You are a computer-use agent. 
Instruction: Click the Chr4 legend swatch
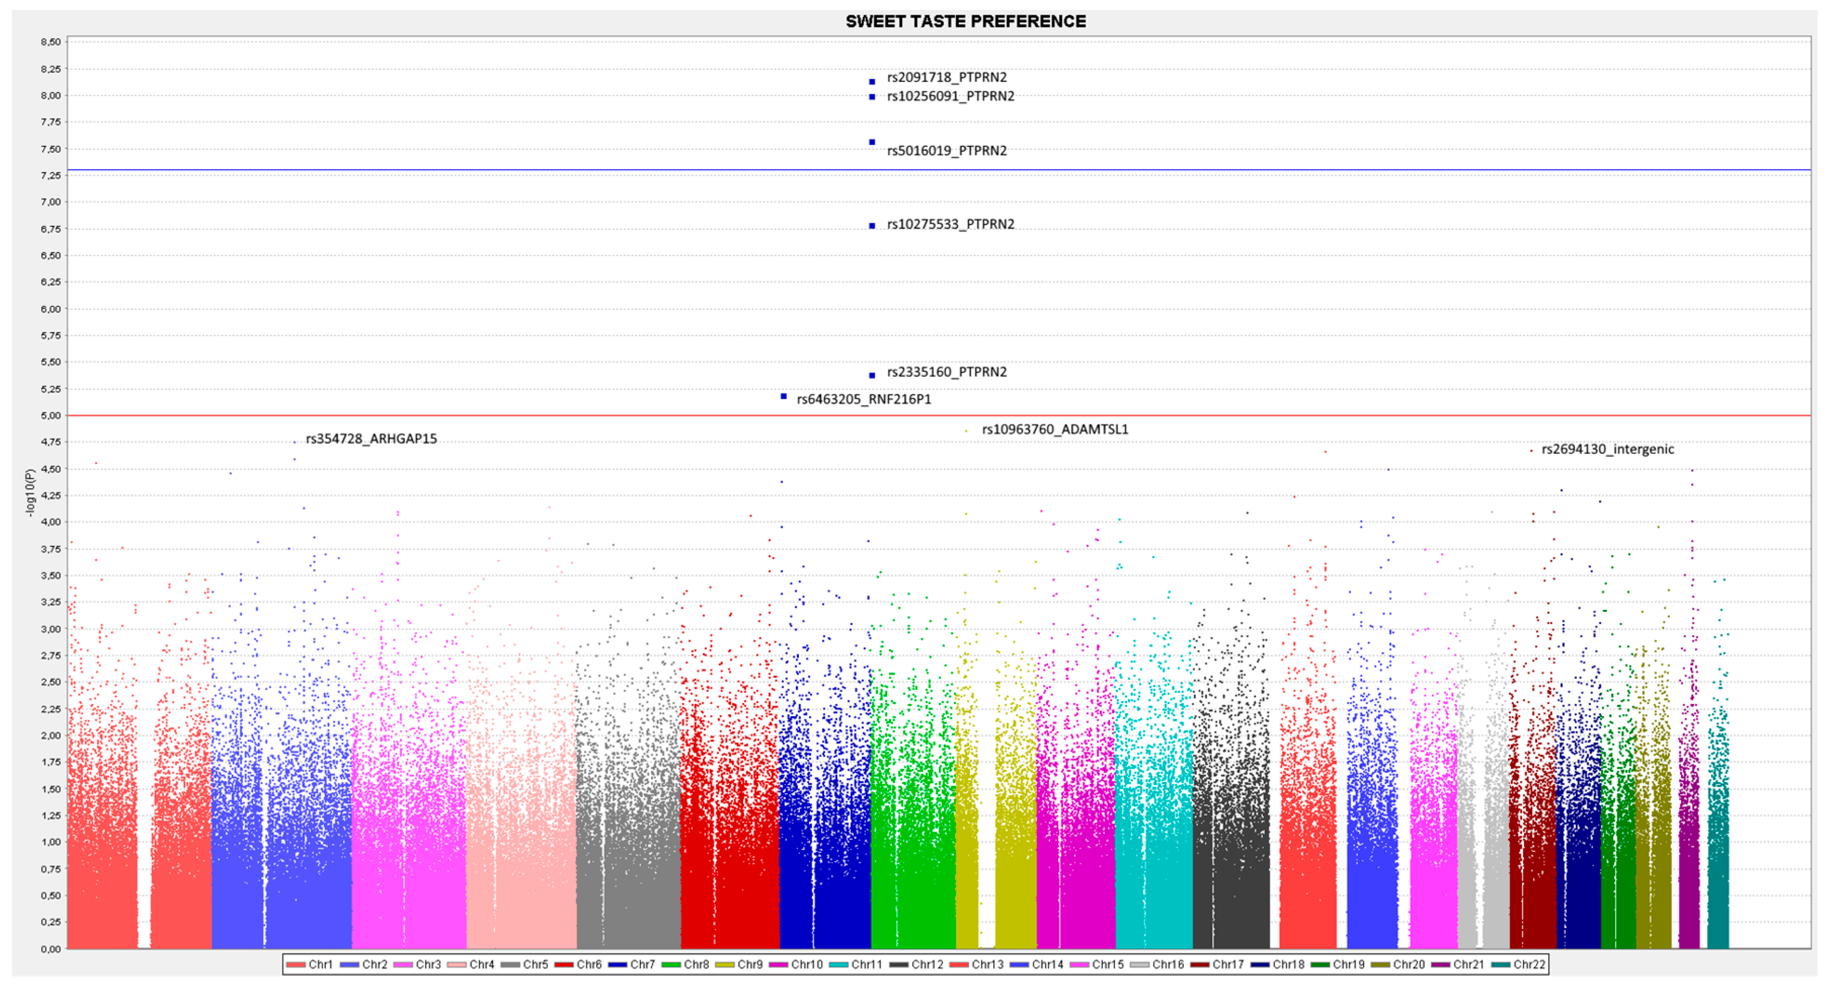(457, 965)
